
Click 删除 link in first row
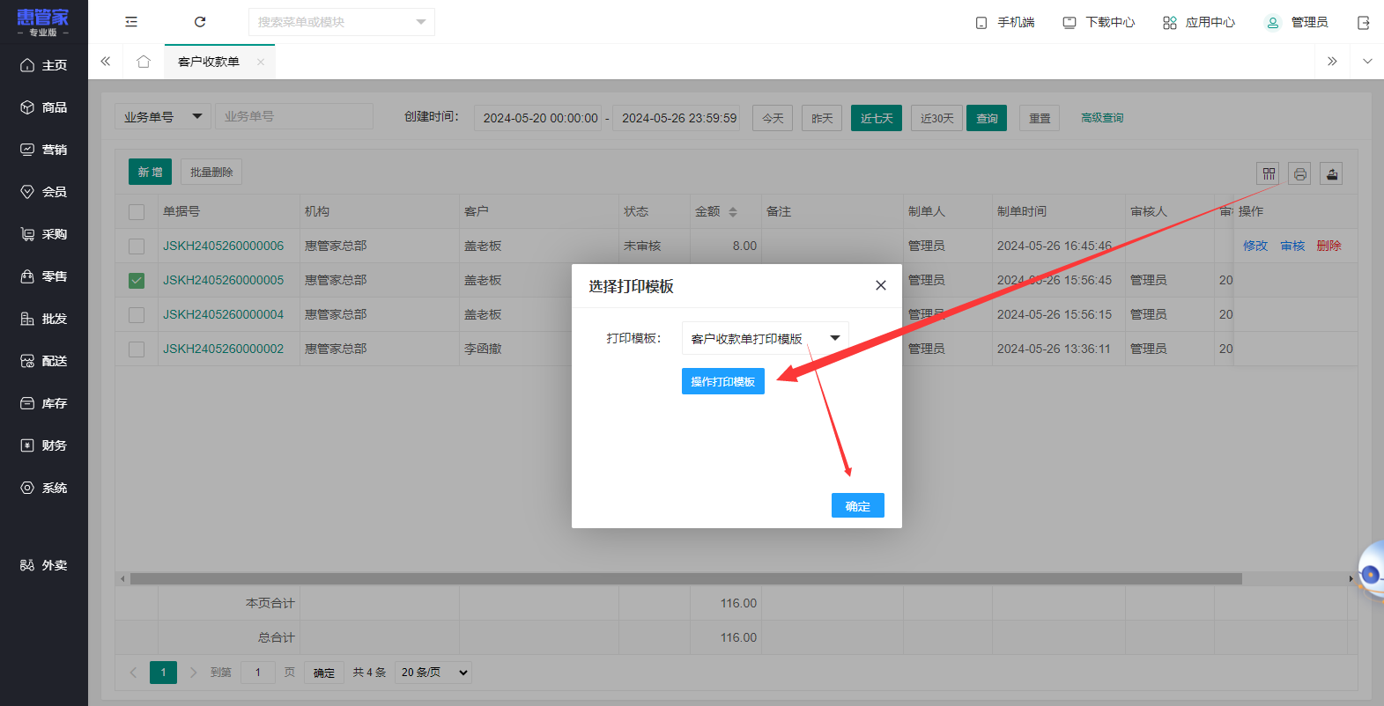click(x=1329, y=246)
